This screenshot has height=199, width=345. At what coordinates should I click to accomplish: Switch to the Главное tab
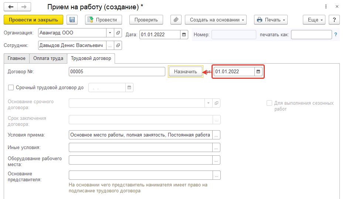(x=17, y=58)
